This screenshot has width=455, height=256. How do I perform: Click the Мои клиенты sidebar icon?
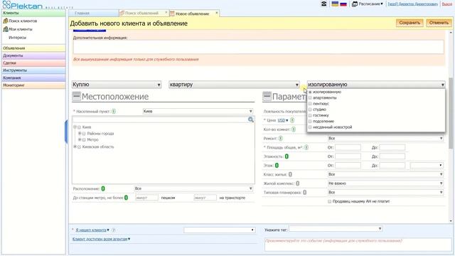[x=5, y=29]
